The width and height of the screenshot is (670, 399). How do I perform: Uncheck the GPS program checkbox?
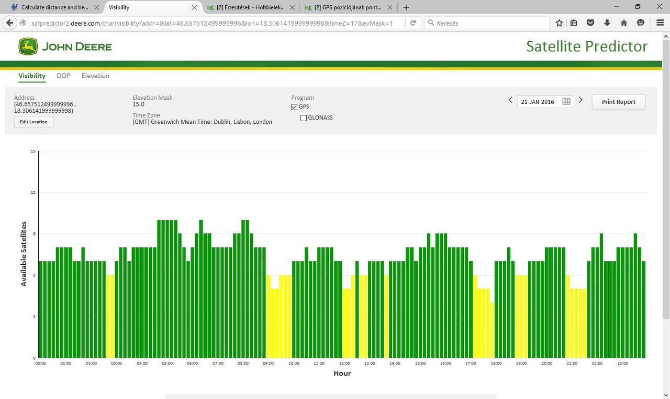click(x=294, y=107)
